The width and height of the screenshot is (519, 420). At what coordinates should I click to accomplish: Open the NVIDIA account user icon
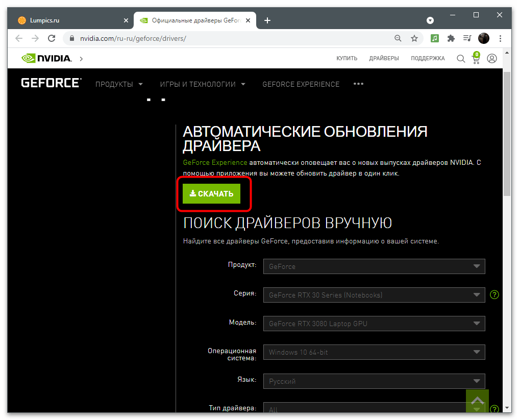(x=492, y=59)
